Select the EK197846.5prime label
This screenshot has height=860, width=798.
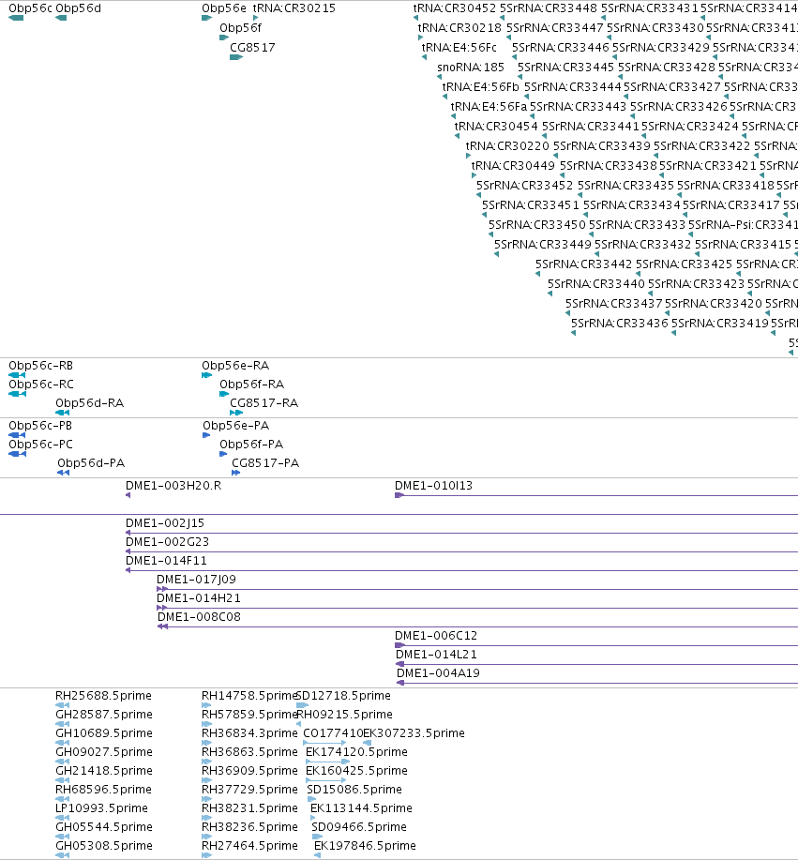click(x=366, y=846)
